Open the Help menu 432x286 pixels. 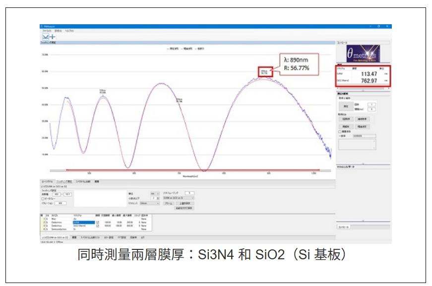69,31
